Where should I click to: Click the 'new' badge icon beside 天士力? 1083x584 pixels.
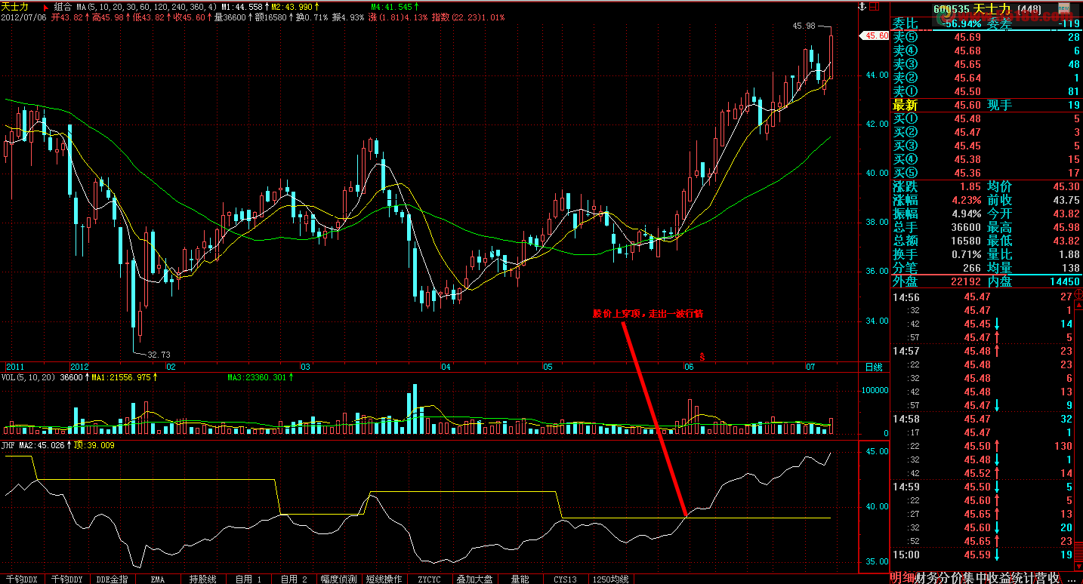pyautogui.click(x=1063, y=9)
